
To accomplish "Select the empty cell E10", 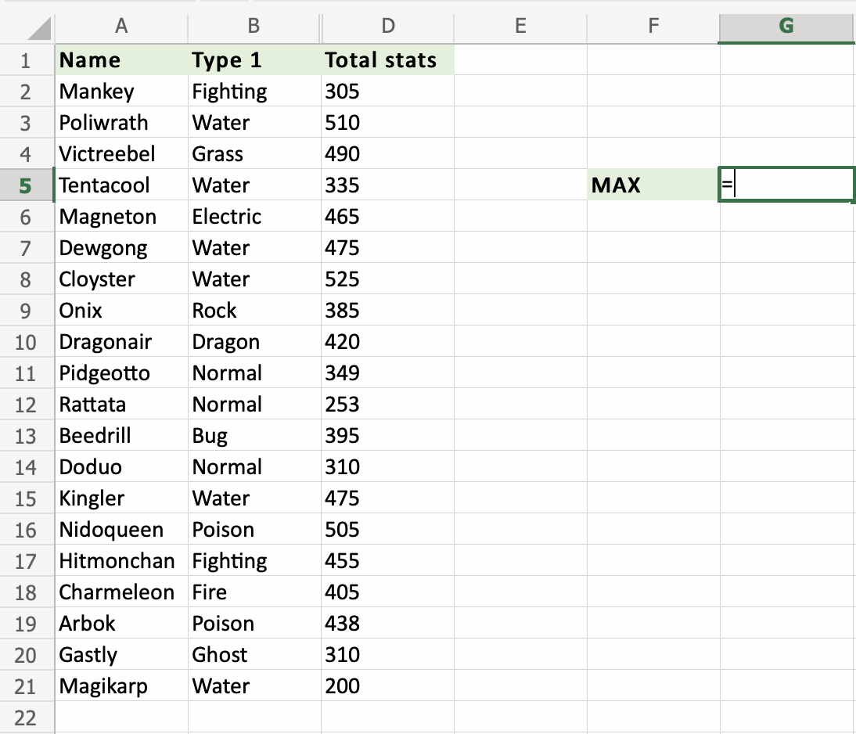I will coord(520,342).
